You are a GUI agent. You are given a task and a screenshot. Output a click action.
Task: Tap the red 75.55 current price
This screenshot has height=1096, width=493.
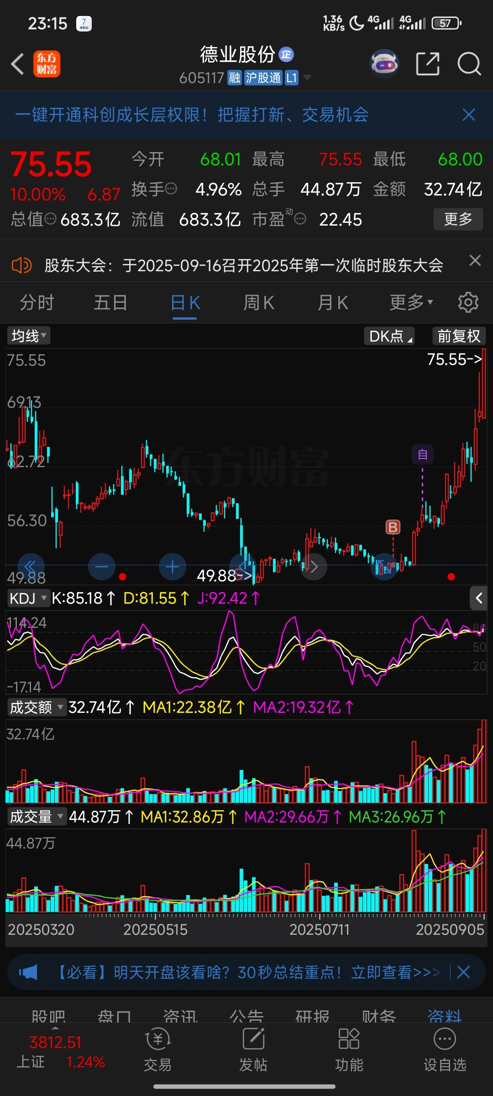[51, 164]
